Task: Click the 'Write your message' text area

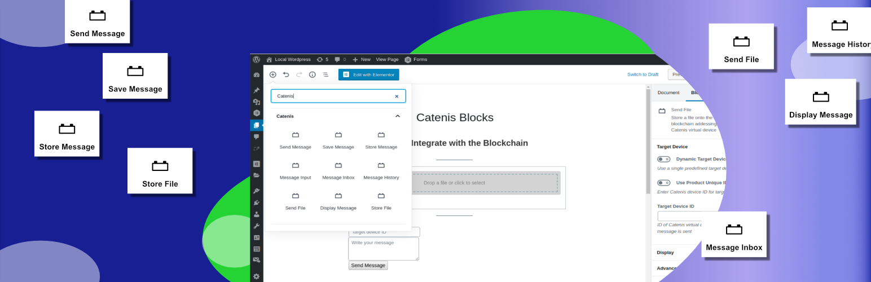Action: point(384,249)
